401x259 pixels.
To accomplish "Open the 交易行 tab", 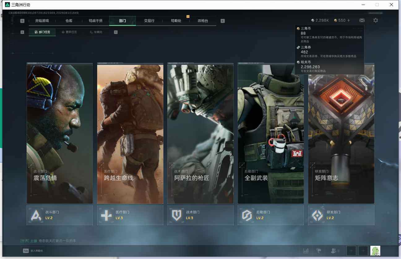I will point(149,21).
